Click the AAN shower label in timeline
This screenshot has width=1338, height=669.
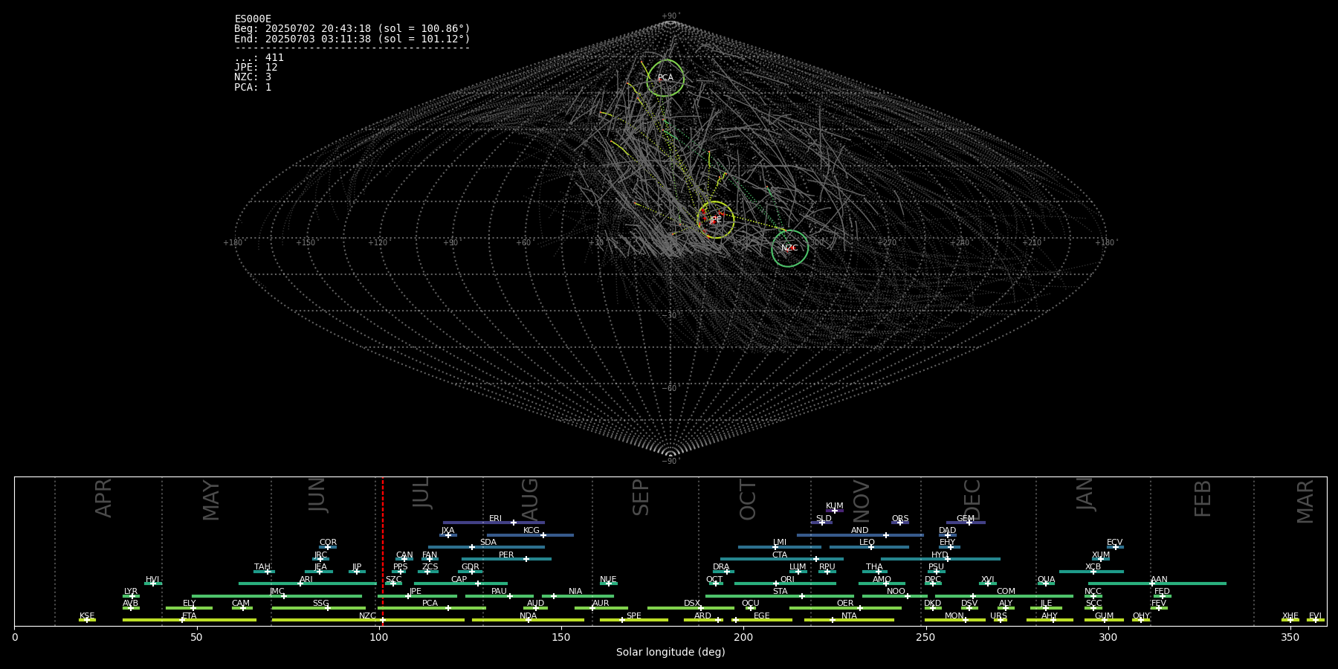click(1159, 580)
